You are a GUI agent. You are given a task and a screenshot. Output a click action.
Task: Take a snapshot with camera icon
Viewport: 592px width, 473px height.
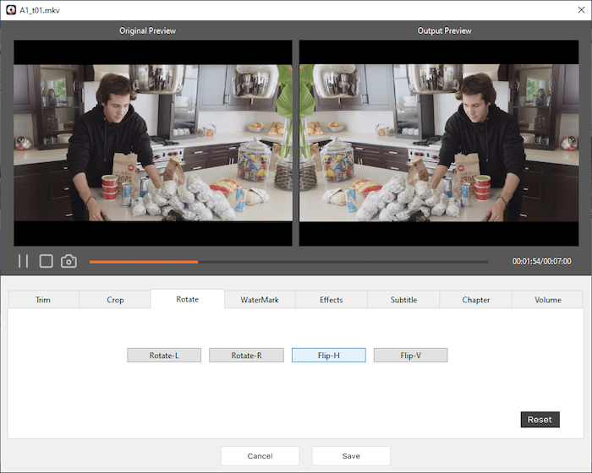69,262
